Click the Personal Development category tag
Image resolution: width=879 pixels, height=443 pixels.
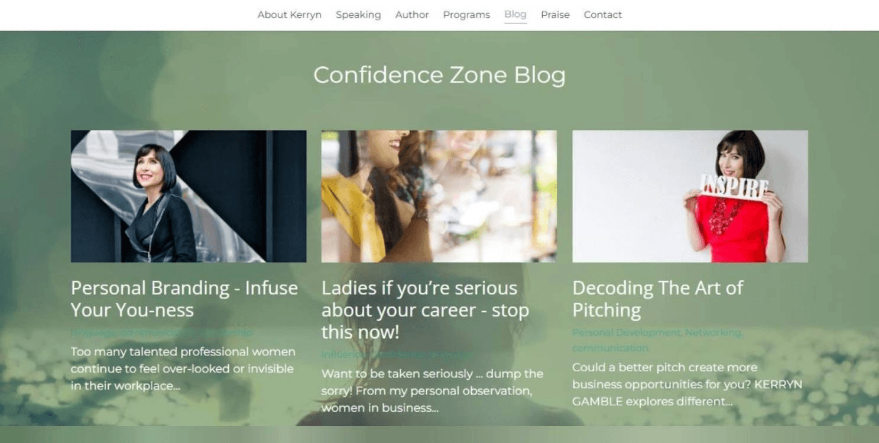click(627, 333)
